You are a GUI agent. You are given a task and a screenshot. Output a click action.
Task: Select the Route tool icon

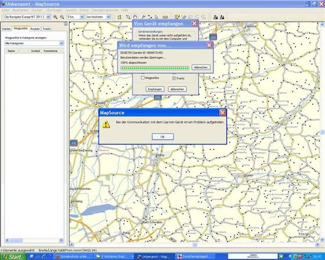pos(150,17)
